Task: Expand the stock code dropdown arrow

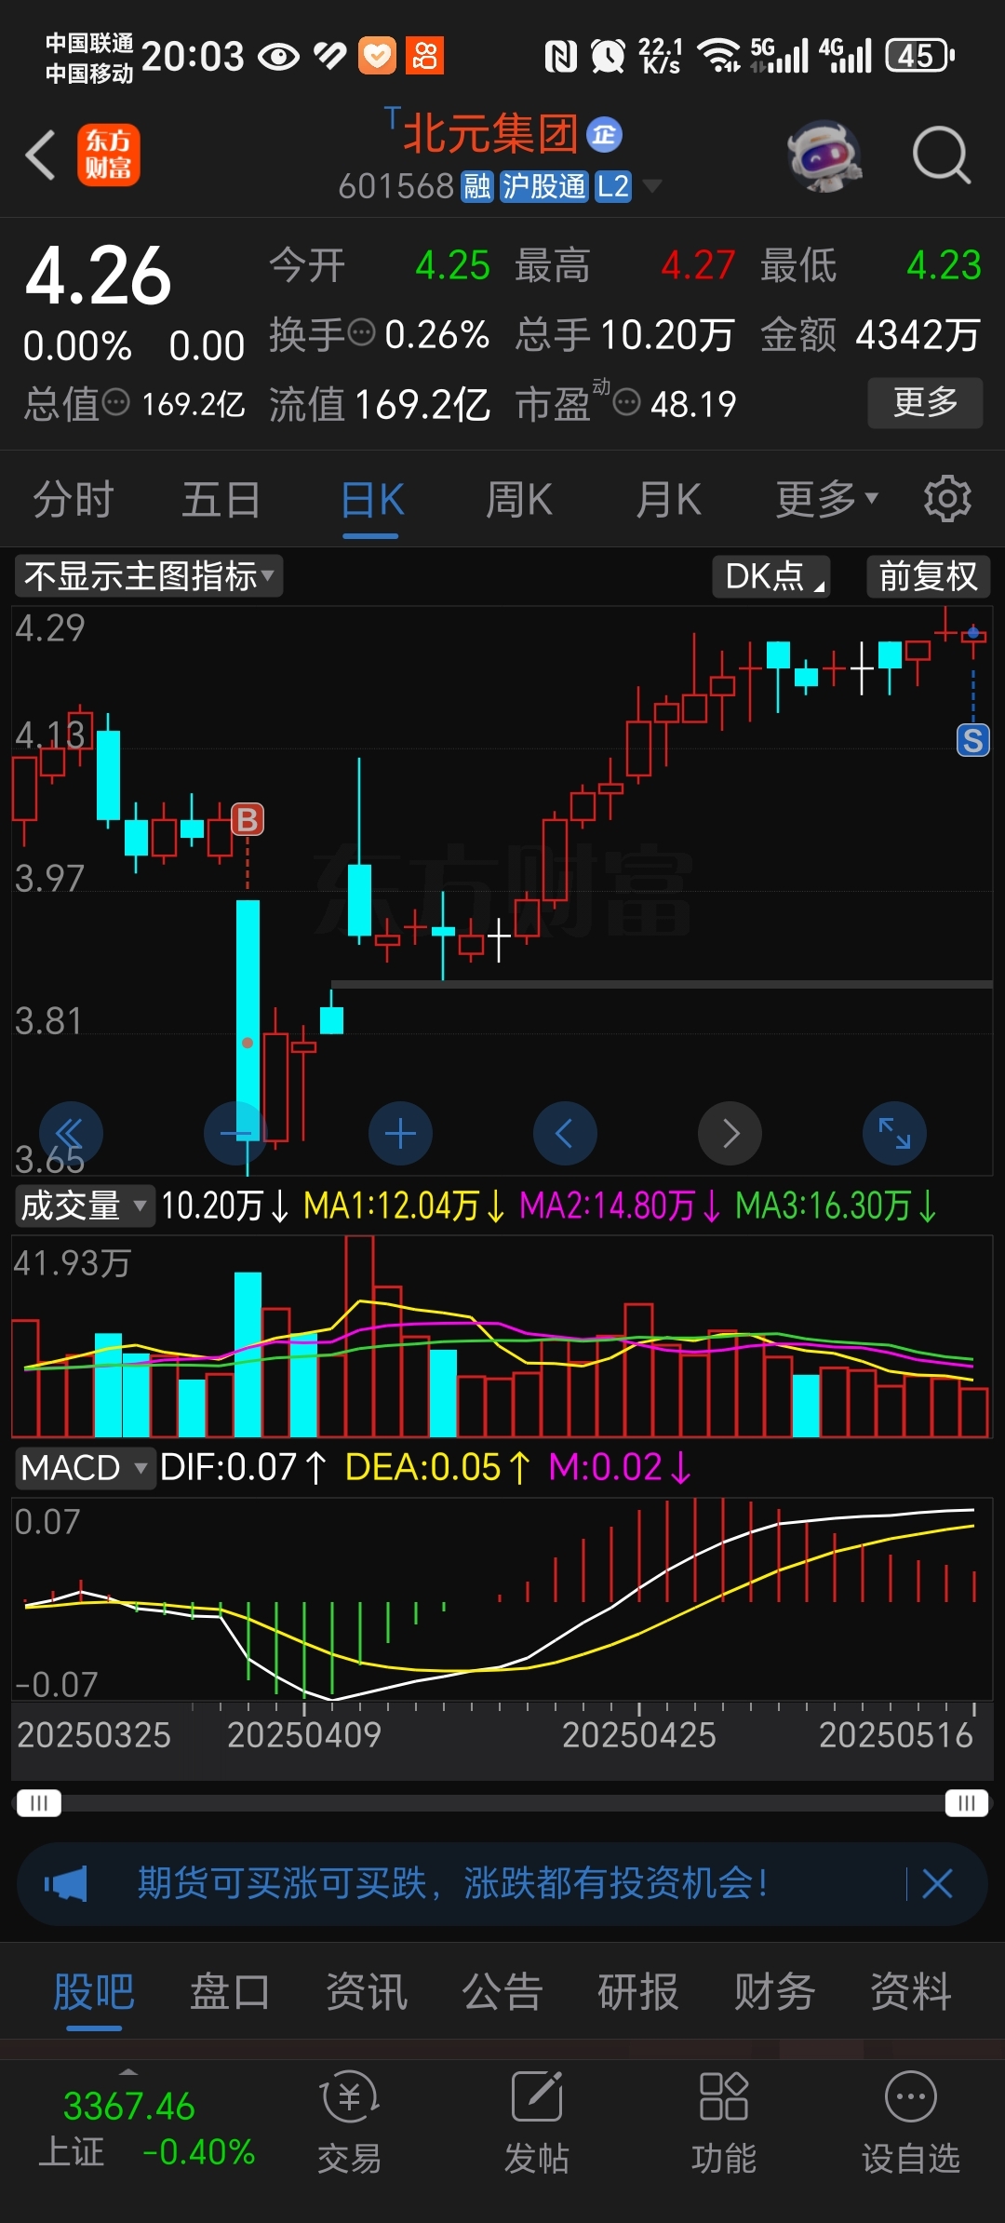Action: coord(652,186)
